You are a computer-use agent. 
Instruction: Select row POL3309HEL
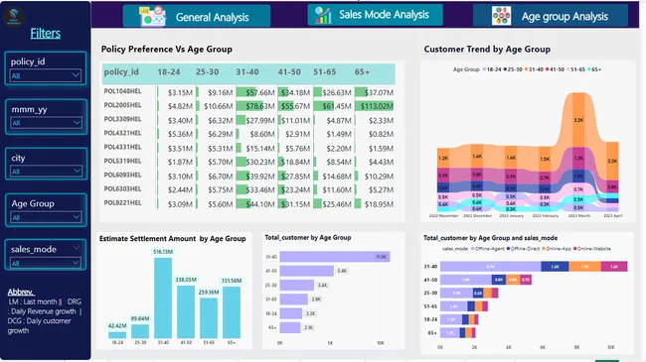point(122,119)
